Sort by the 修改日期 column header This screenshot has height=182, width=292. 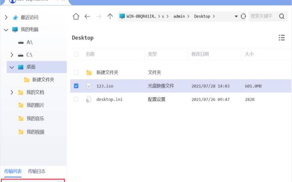(200, 54)
